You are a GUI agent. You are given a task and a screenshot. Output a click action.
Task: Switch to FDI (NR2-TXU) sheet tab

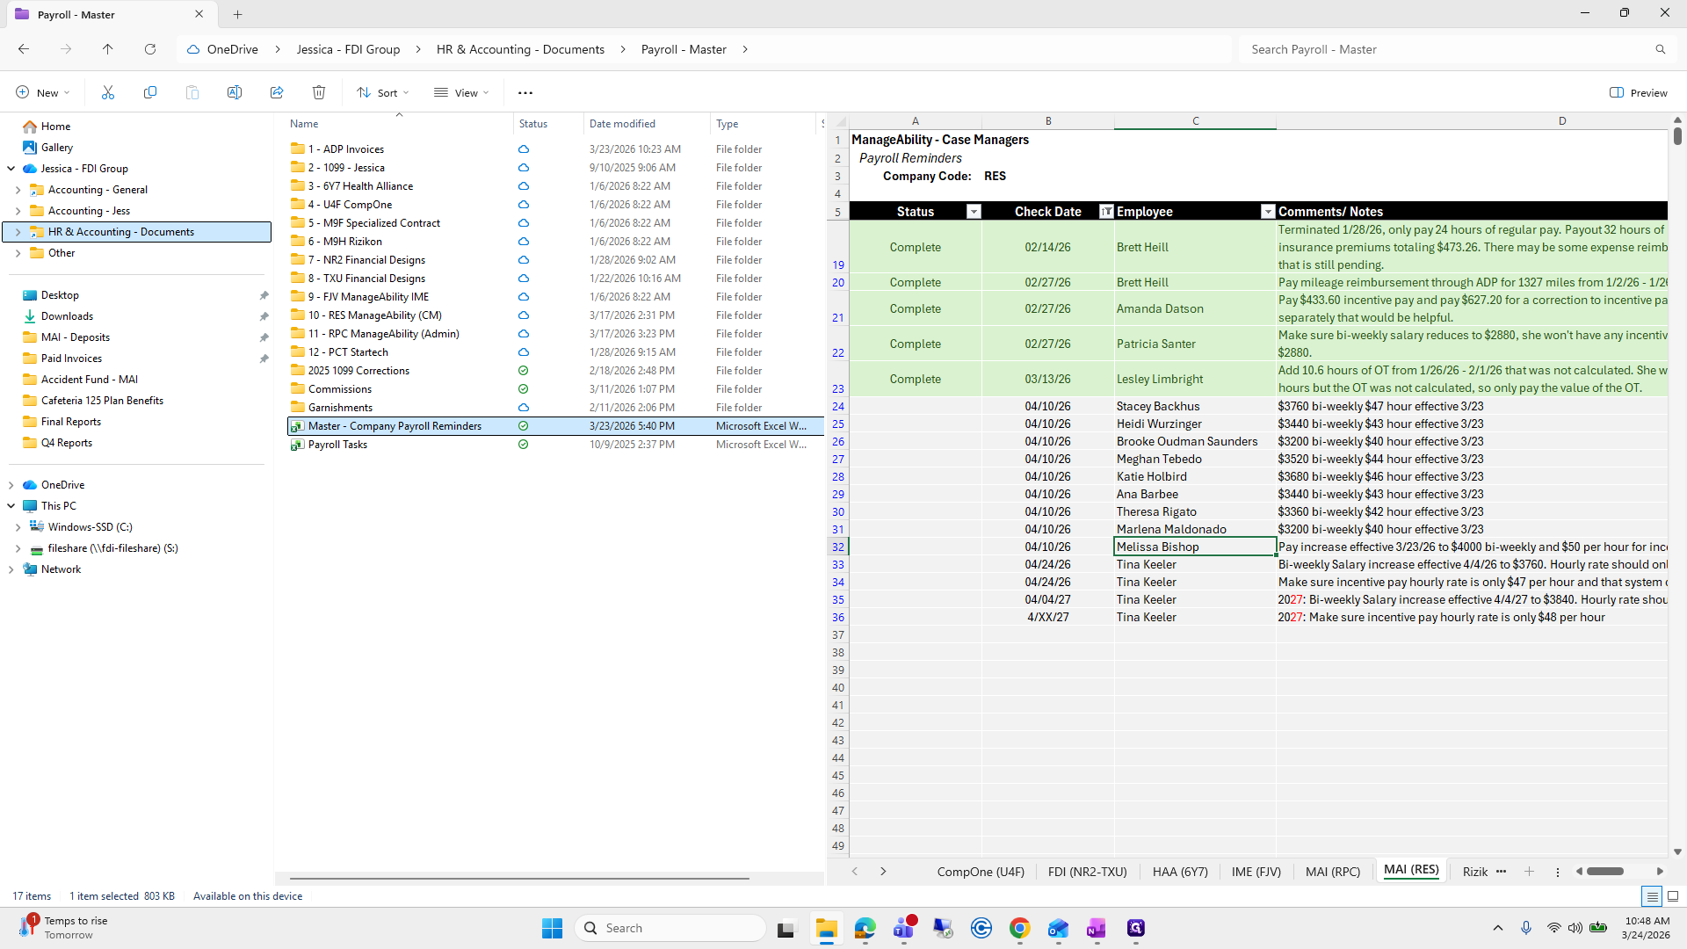tap(1087, 872)
